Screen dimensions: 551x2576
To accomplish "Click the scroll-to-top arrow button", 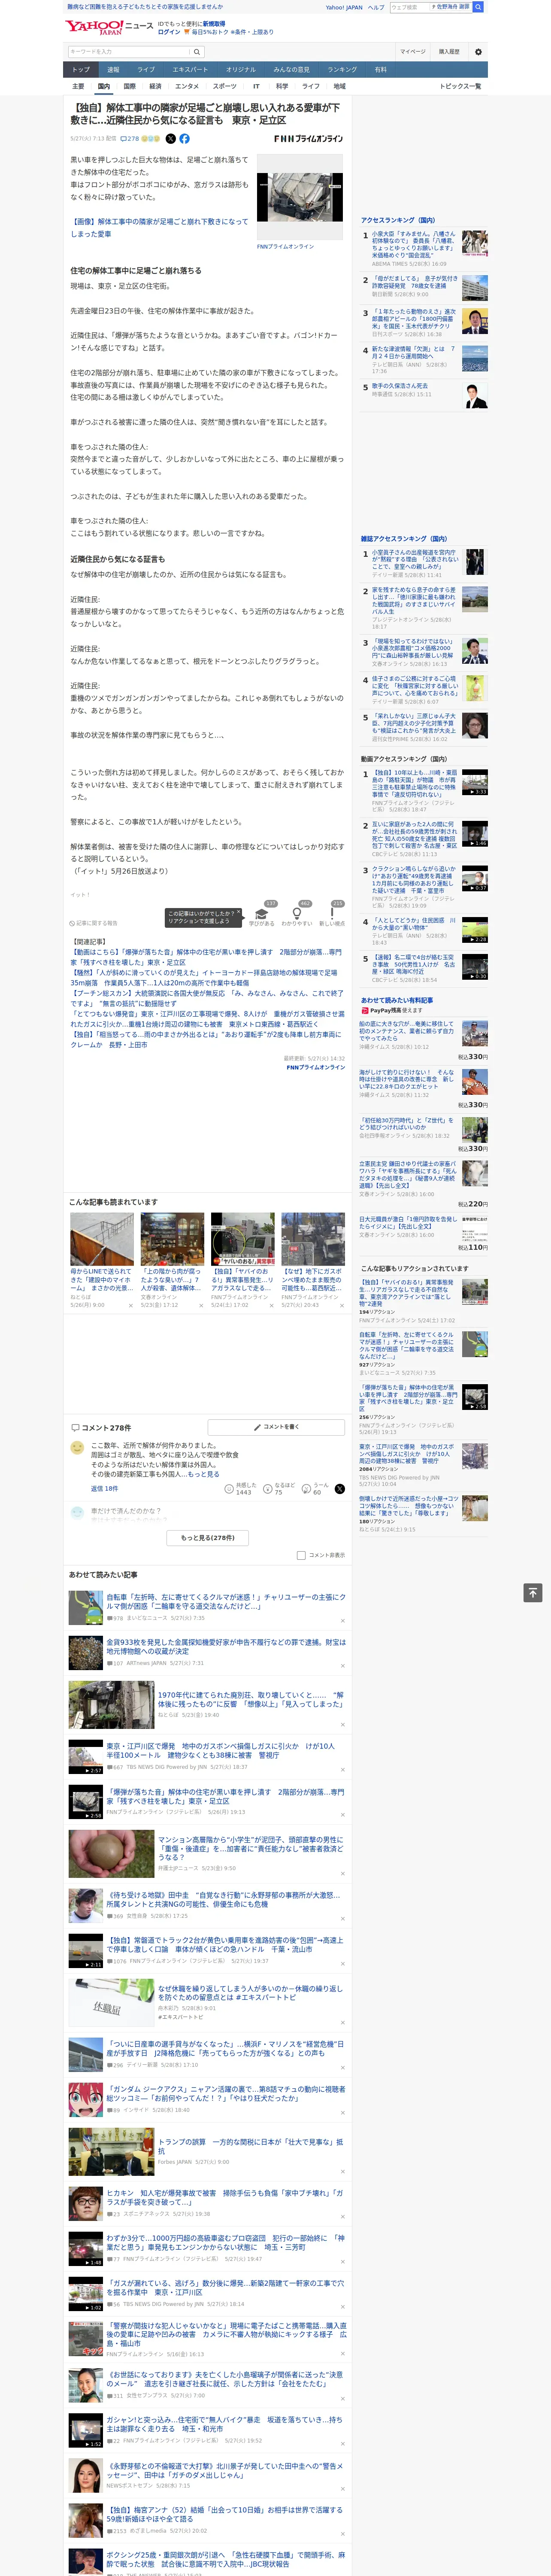I will [x=533, y=1593].
